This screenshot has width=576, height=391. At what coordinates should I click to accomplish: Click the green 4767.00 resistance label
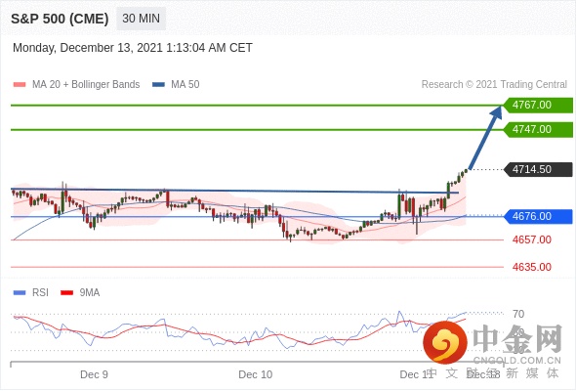pyautogui.click(x=538, y=106)
